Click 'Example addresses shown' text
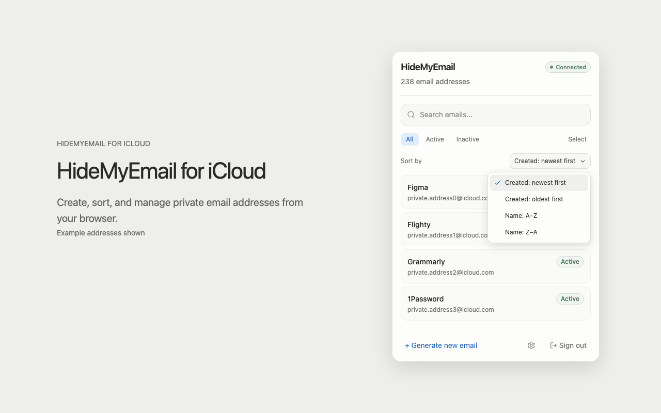The width and height of the screenshot is (661, 413). 101,233
